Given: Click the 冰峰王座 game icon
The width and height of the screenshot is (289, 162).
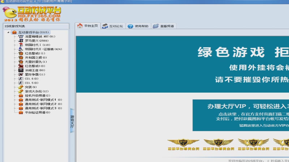Looking at the screenshot, I should click(x=21, y=70).
